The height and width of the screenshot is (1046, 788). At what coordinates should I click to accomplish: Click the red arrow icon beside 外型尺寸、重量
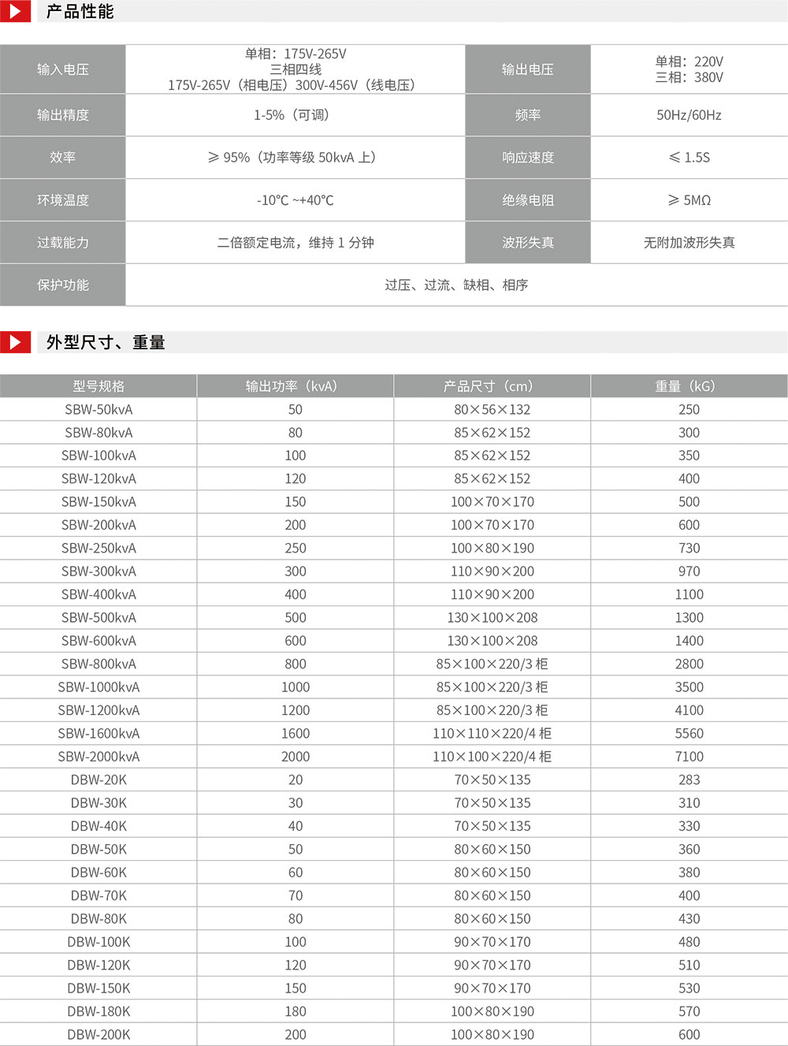tap(15, 342)
